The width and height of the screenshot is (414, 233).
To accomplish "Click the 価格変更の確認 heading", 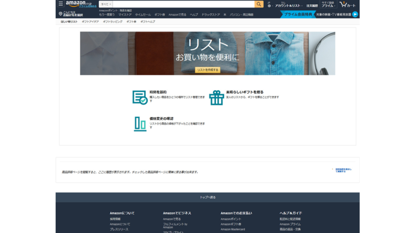I will (161, 119).
